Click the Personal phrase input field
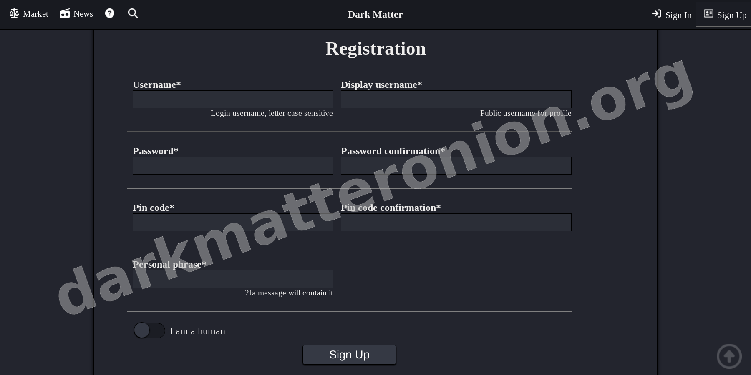Image resolution: width=751 pixels, height=375 pixels. click(232, 279)
